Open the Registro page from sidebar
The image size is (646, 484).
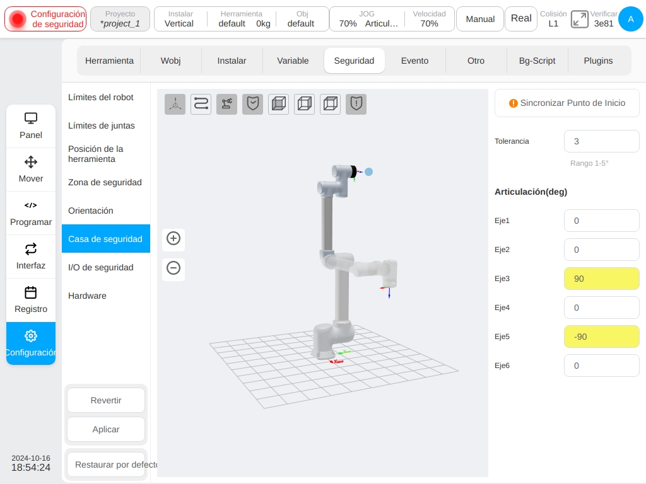[31, 300]
